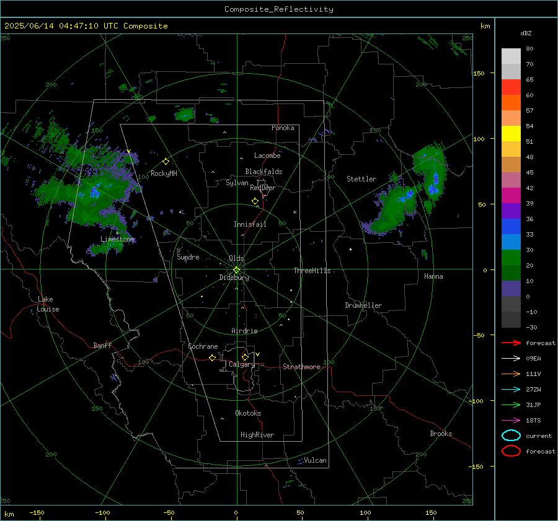This screenshot has height=521, width=558.
Task: Click the blue echo core east of Stettler
Action: [434, 184]
